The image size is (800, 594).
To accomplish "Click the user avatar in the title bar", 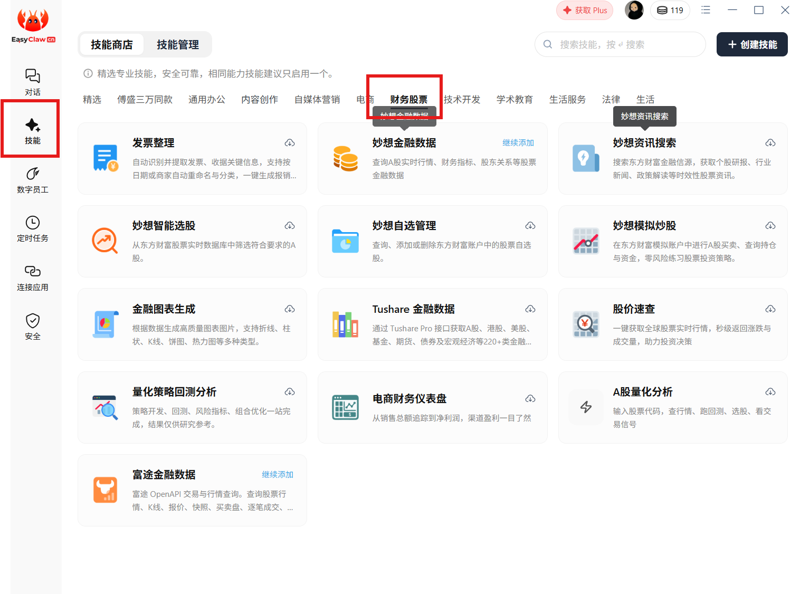I will point(634,10).
